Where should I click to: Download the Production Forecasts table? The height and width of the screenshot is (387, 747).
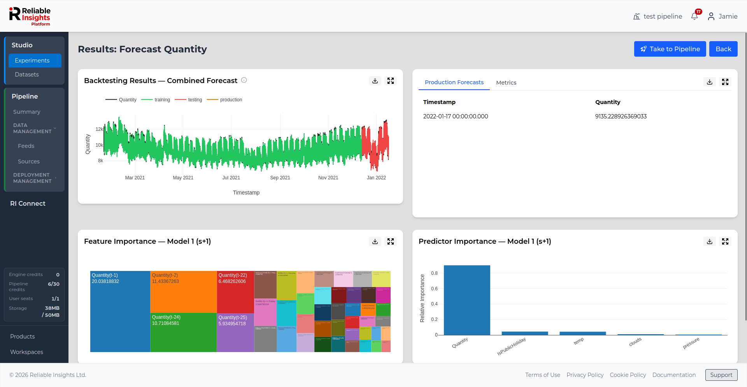coord(710,82)
